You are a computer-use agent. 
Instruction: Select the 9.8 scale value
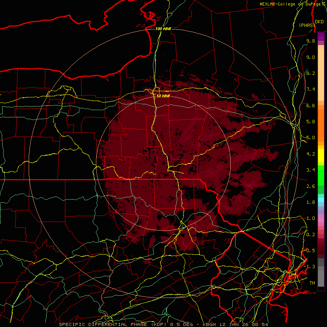311,41
